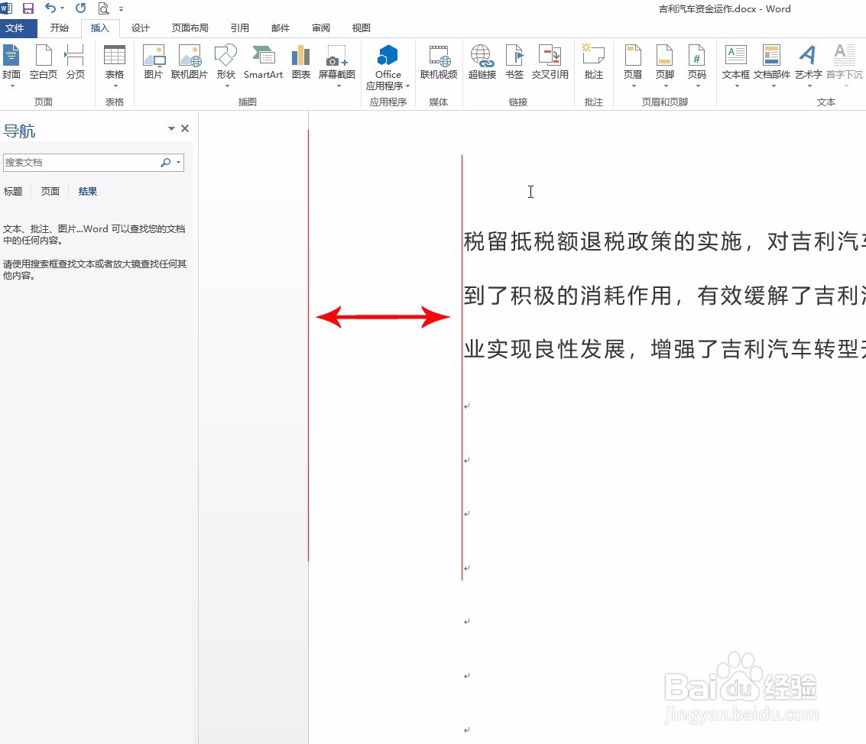Click the Word application icon in title bar
866x744 pixels.
point(6,8)
